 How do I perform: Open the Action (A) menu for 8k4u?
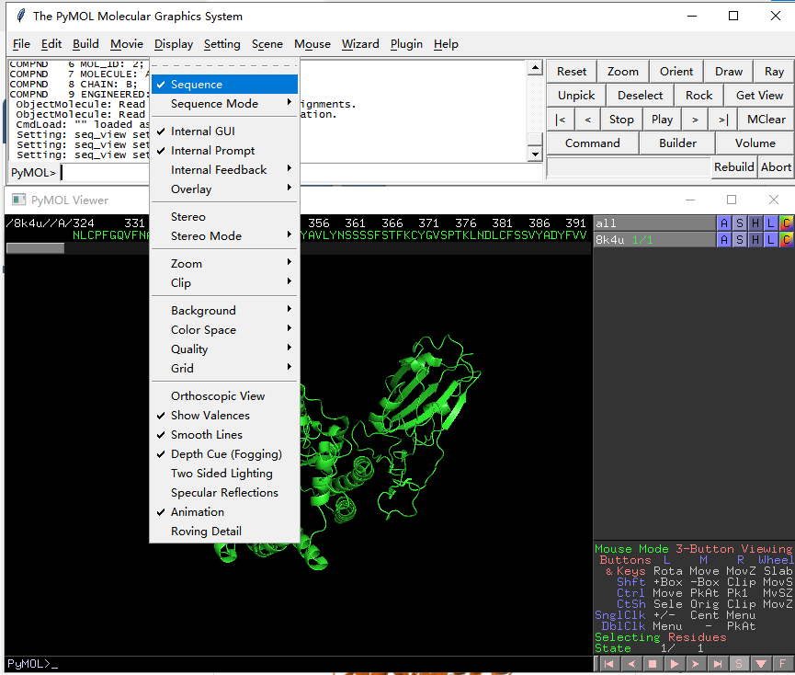(x=724, y=240)
